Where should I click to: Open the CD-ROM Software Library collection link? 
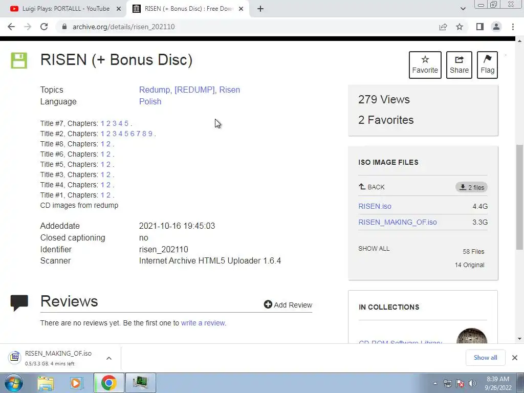[x=400, y=341]
